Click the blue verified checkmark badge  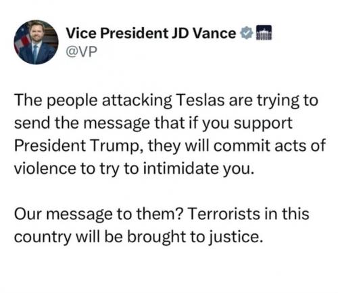pyautogui.click(x=247, y=33)
